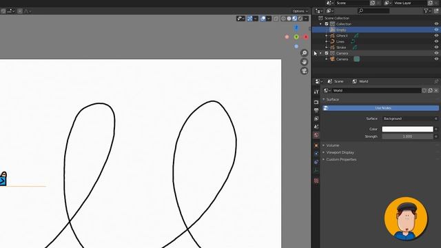Viewport: 441px width, 248px height.
Task: Open the Tool properties tab
Action: coord(316,92)
